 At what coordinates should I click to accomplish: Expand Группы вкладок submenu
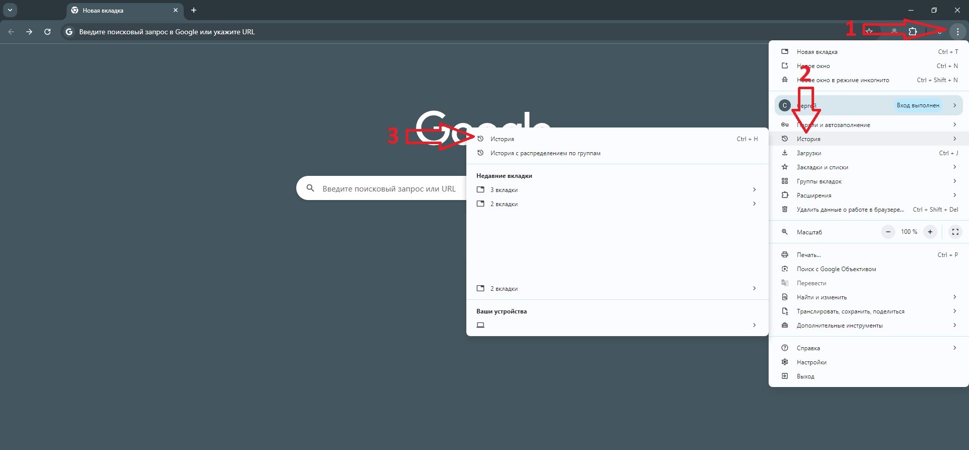tap(869, 181)
